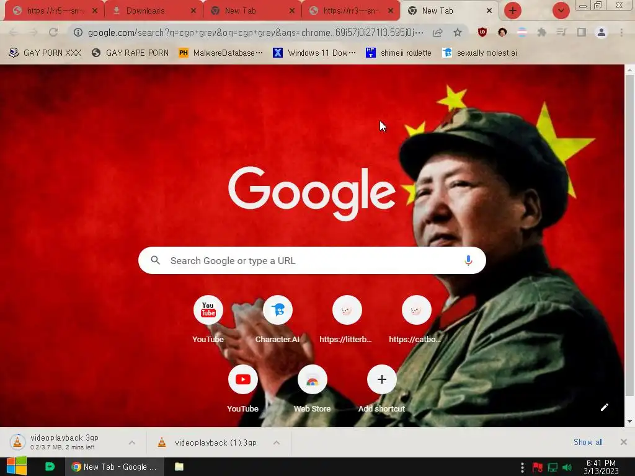The width and height of the screenshot is (635, 476).
Task: Switch to the https://rr5---sn tab
Action: pos(55,11)
